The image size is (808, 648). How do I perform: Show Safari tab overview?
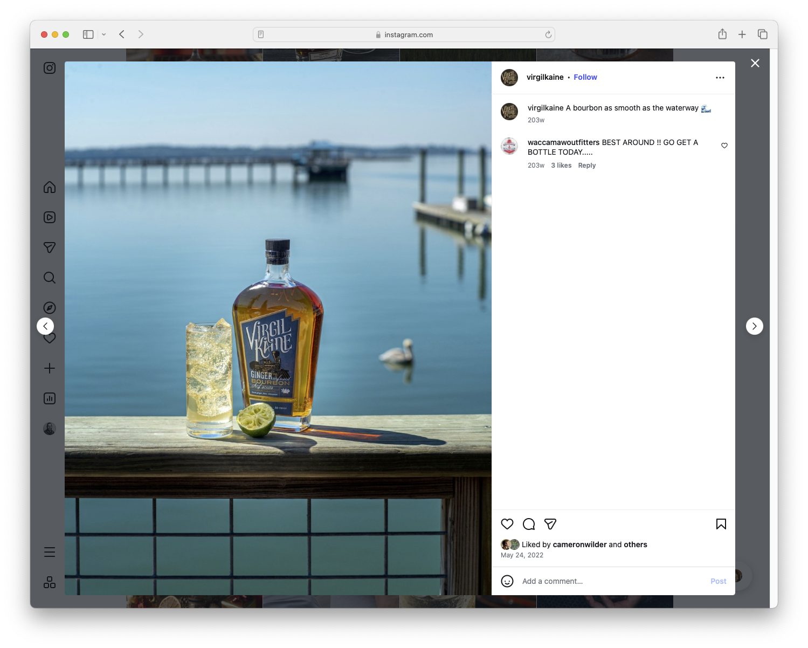pyautogui.click(x=763, y=35)
